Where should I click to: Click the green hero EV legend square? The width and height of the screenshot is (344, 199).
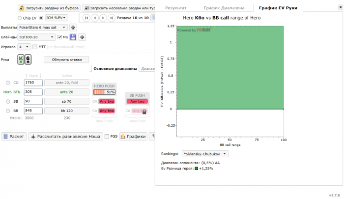coord(197,169)
